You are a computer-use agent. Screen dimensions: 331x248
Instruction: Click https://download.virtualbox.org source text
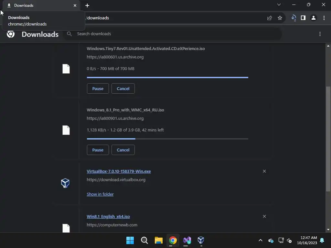tap(116, 180)
